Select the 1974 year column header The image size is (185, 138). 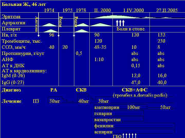point(49,10)
